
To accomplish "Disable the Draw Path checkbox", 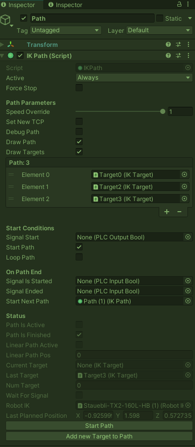I will tap(79, 142).
